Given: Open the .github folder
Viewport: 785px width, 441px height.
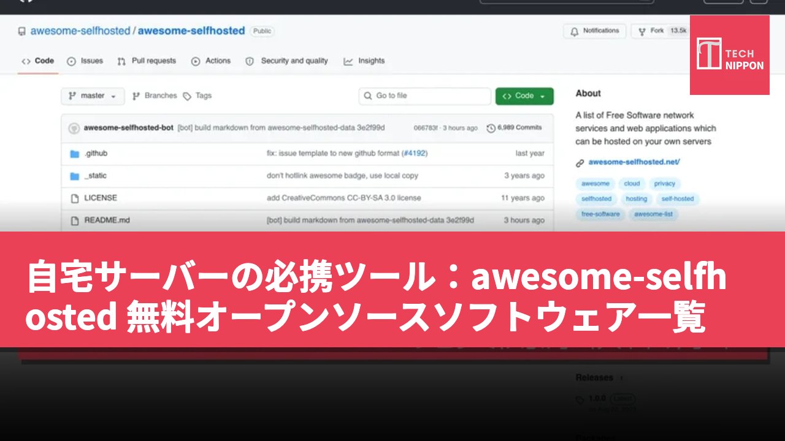Looking at the screenshot, I should (x=96, y=154).
